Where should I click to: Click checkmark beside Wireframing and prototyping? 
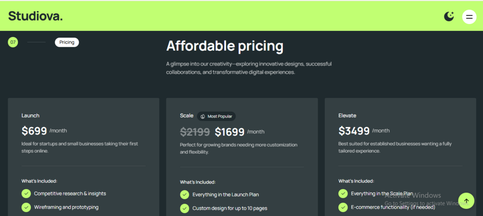click(26, 207)
